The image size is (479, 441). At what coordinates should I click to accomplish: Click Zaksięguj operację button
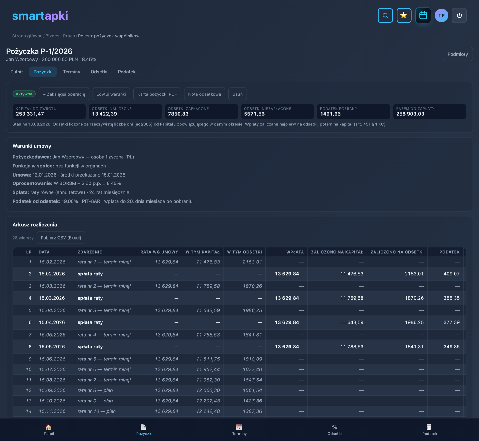tap(64, 94)
